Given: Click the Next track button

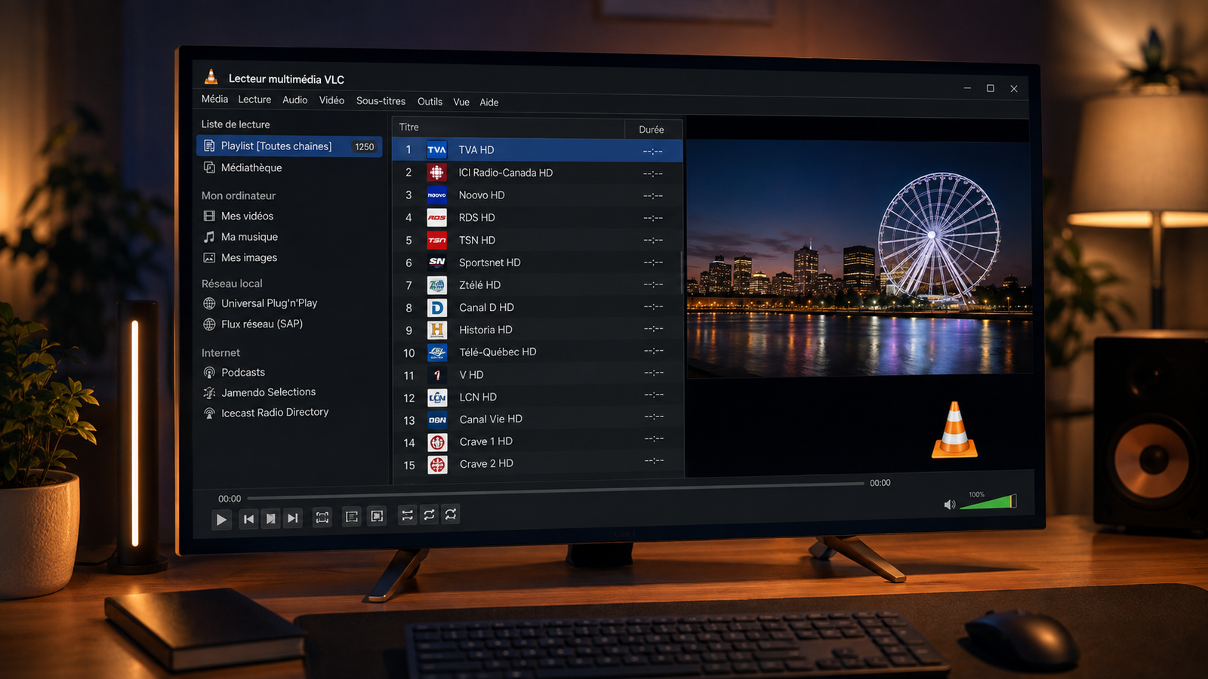Looking at the screenshot, I should pyautogui.click(x=293, y=518).
